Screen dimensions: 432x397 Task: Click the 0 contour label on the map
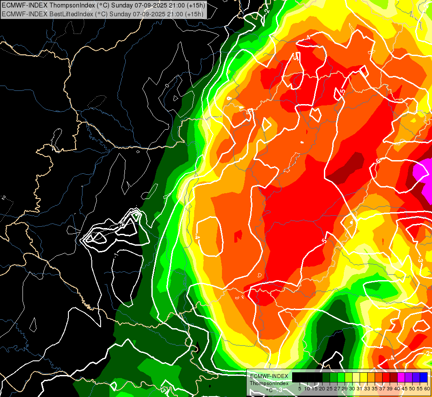coord(167,86)
